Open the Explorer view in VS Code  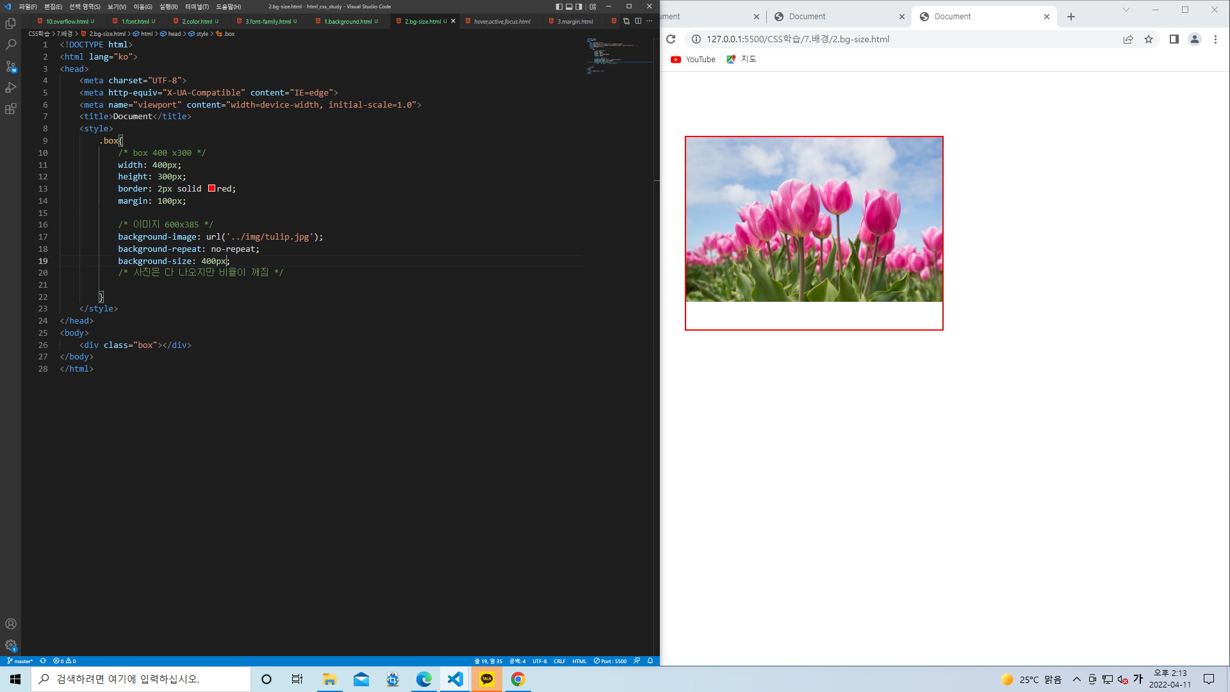pos(10,24)
